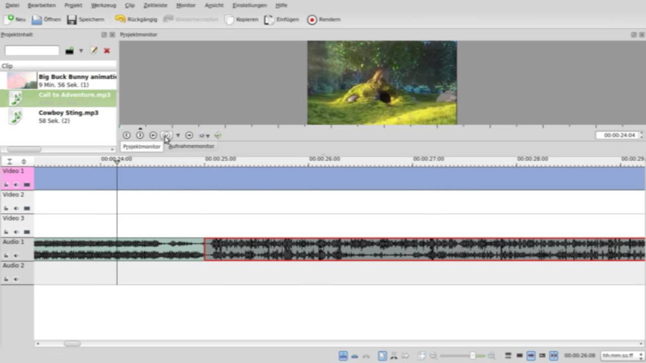The width and height of the screenshot is (646, 363).
Task: Paste using the Einfügen button
Action: (282, 19)
